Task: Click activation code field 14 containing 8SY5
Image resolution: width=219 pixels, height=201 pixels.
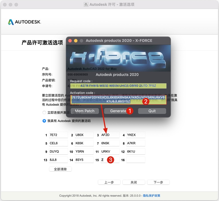Action: tap(84, 160)
